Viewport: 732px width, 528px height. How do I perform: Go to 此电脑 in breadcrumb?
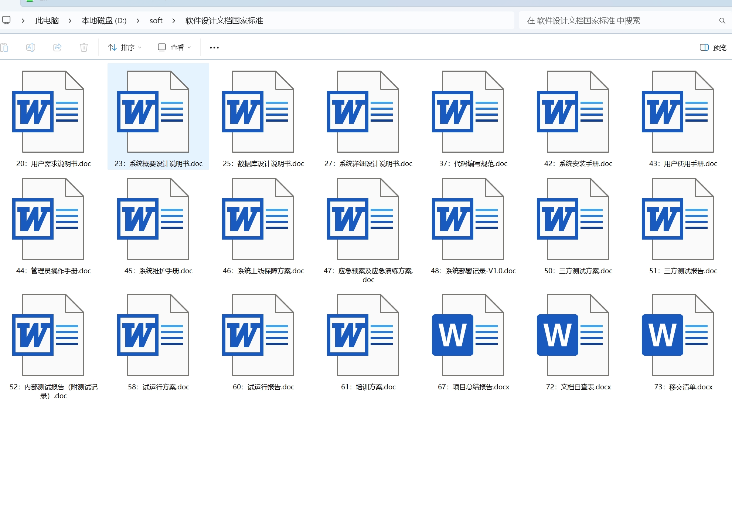click(47, 21)
